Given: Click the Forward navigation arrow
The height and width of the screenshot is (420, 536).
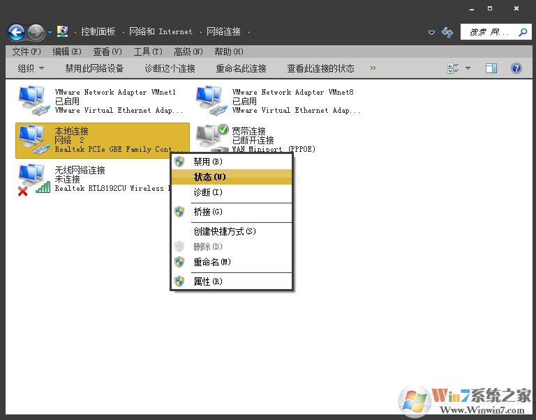Looking at the screenshot, I should point(36,33).
